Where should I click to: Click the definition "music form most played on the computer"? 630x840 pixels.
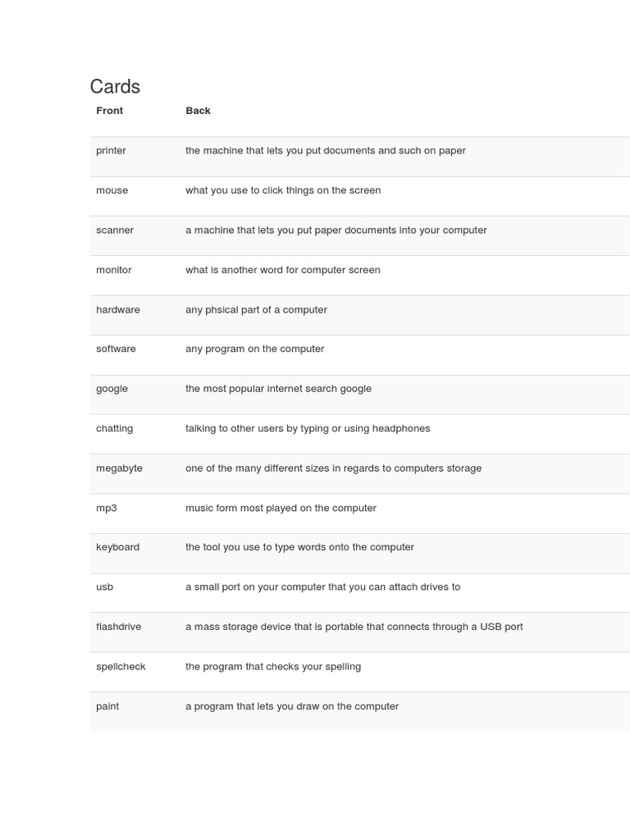click(x=281, y=508)
